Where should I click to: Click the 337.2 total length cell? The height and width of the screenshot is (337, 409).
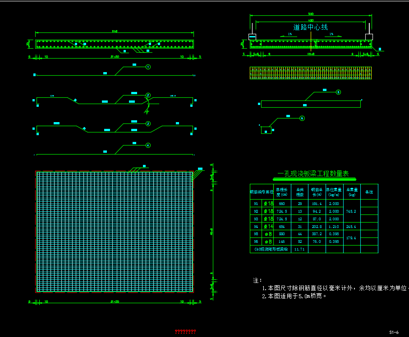click(x=317, y=234)
